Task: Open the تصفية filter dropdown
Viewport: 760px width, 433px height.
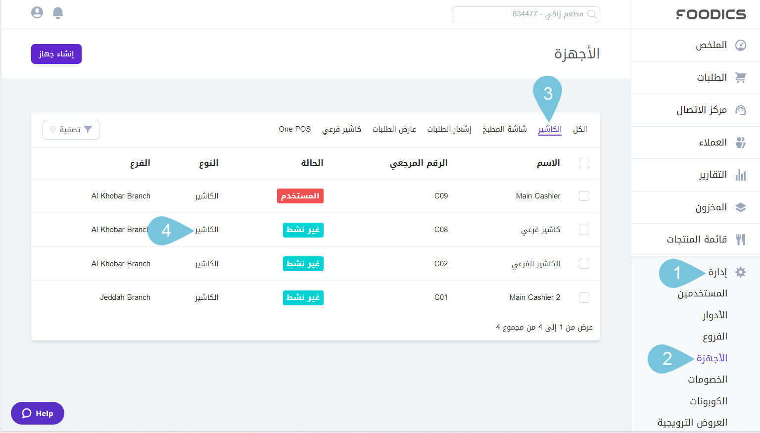Action: click(x=71, y=130)
